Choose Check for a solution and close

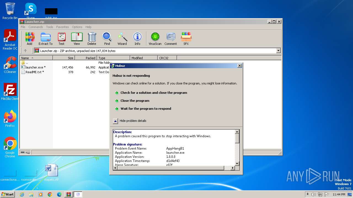tap(154, 93)
